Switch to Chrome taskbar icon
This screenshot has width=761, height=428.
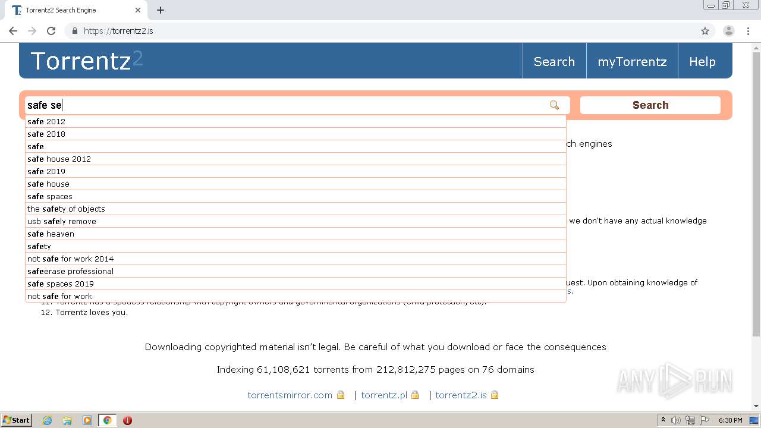(107, 420)
